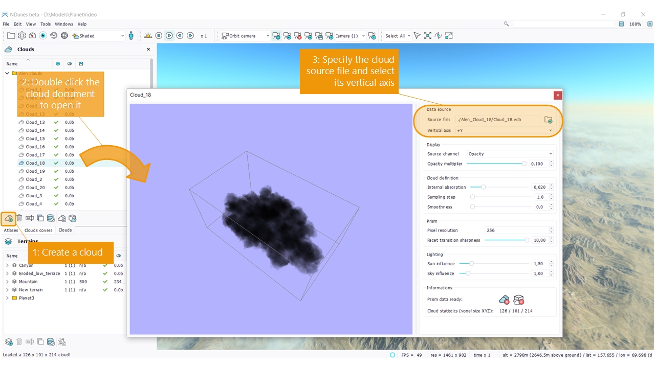The image size is (655, 368).
Task: Click the open folder toolbar icon
Action: pyautogui.click(x=11, y=36)
